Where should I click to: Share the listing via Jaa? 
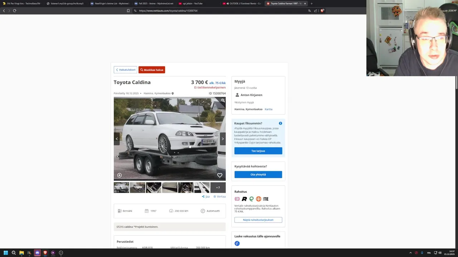point(206,197)
